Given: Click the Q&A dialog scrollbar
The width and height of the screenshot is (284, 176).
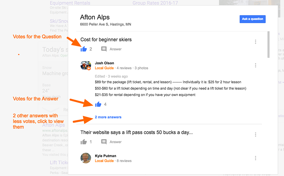Looking at the screenshot, I should click(x=268, y=44).
